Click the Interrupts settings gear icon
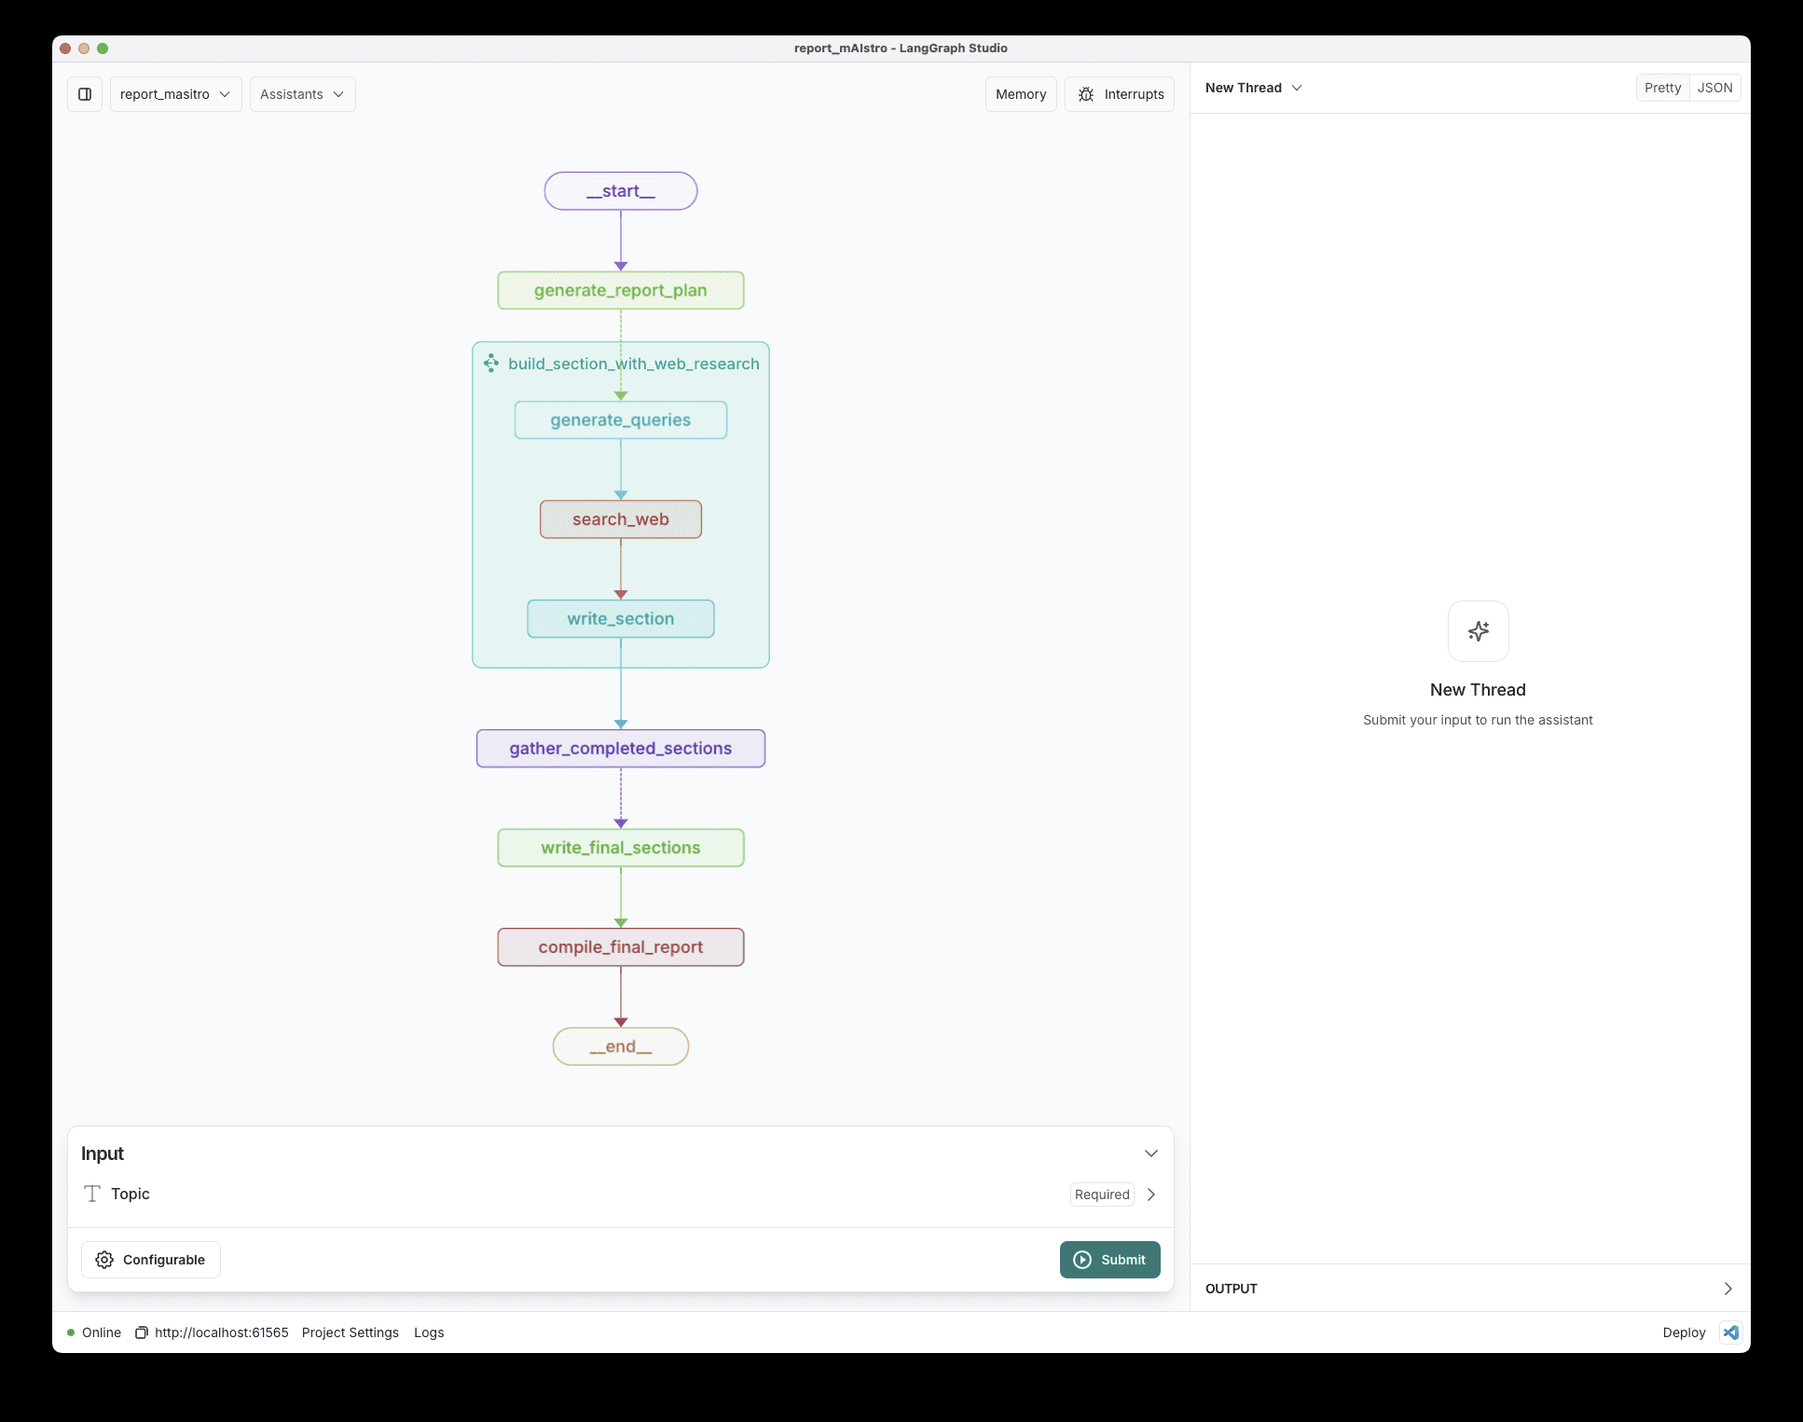Image resolution: width=1803 pixels, height=1422 pixels. [1086, 94]
